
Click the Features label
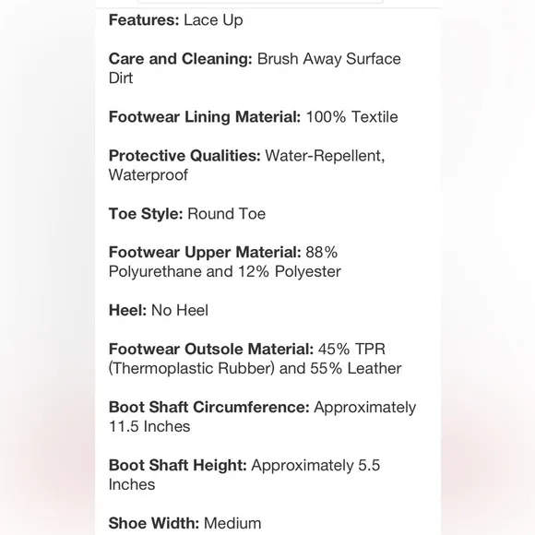click(x=144, y=19)
